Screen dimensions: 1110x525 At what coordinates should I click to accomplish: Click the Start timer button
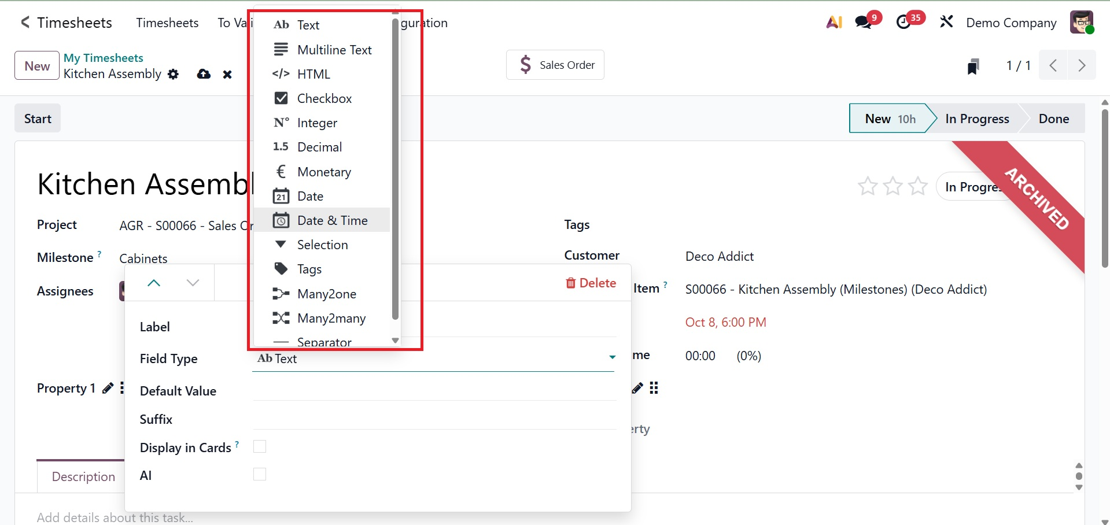(38, 119)
